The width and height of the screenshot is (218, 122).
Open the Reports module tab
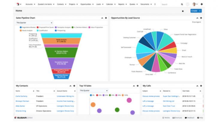[121, 4]
